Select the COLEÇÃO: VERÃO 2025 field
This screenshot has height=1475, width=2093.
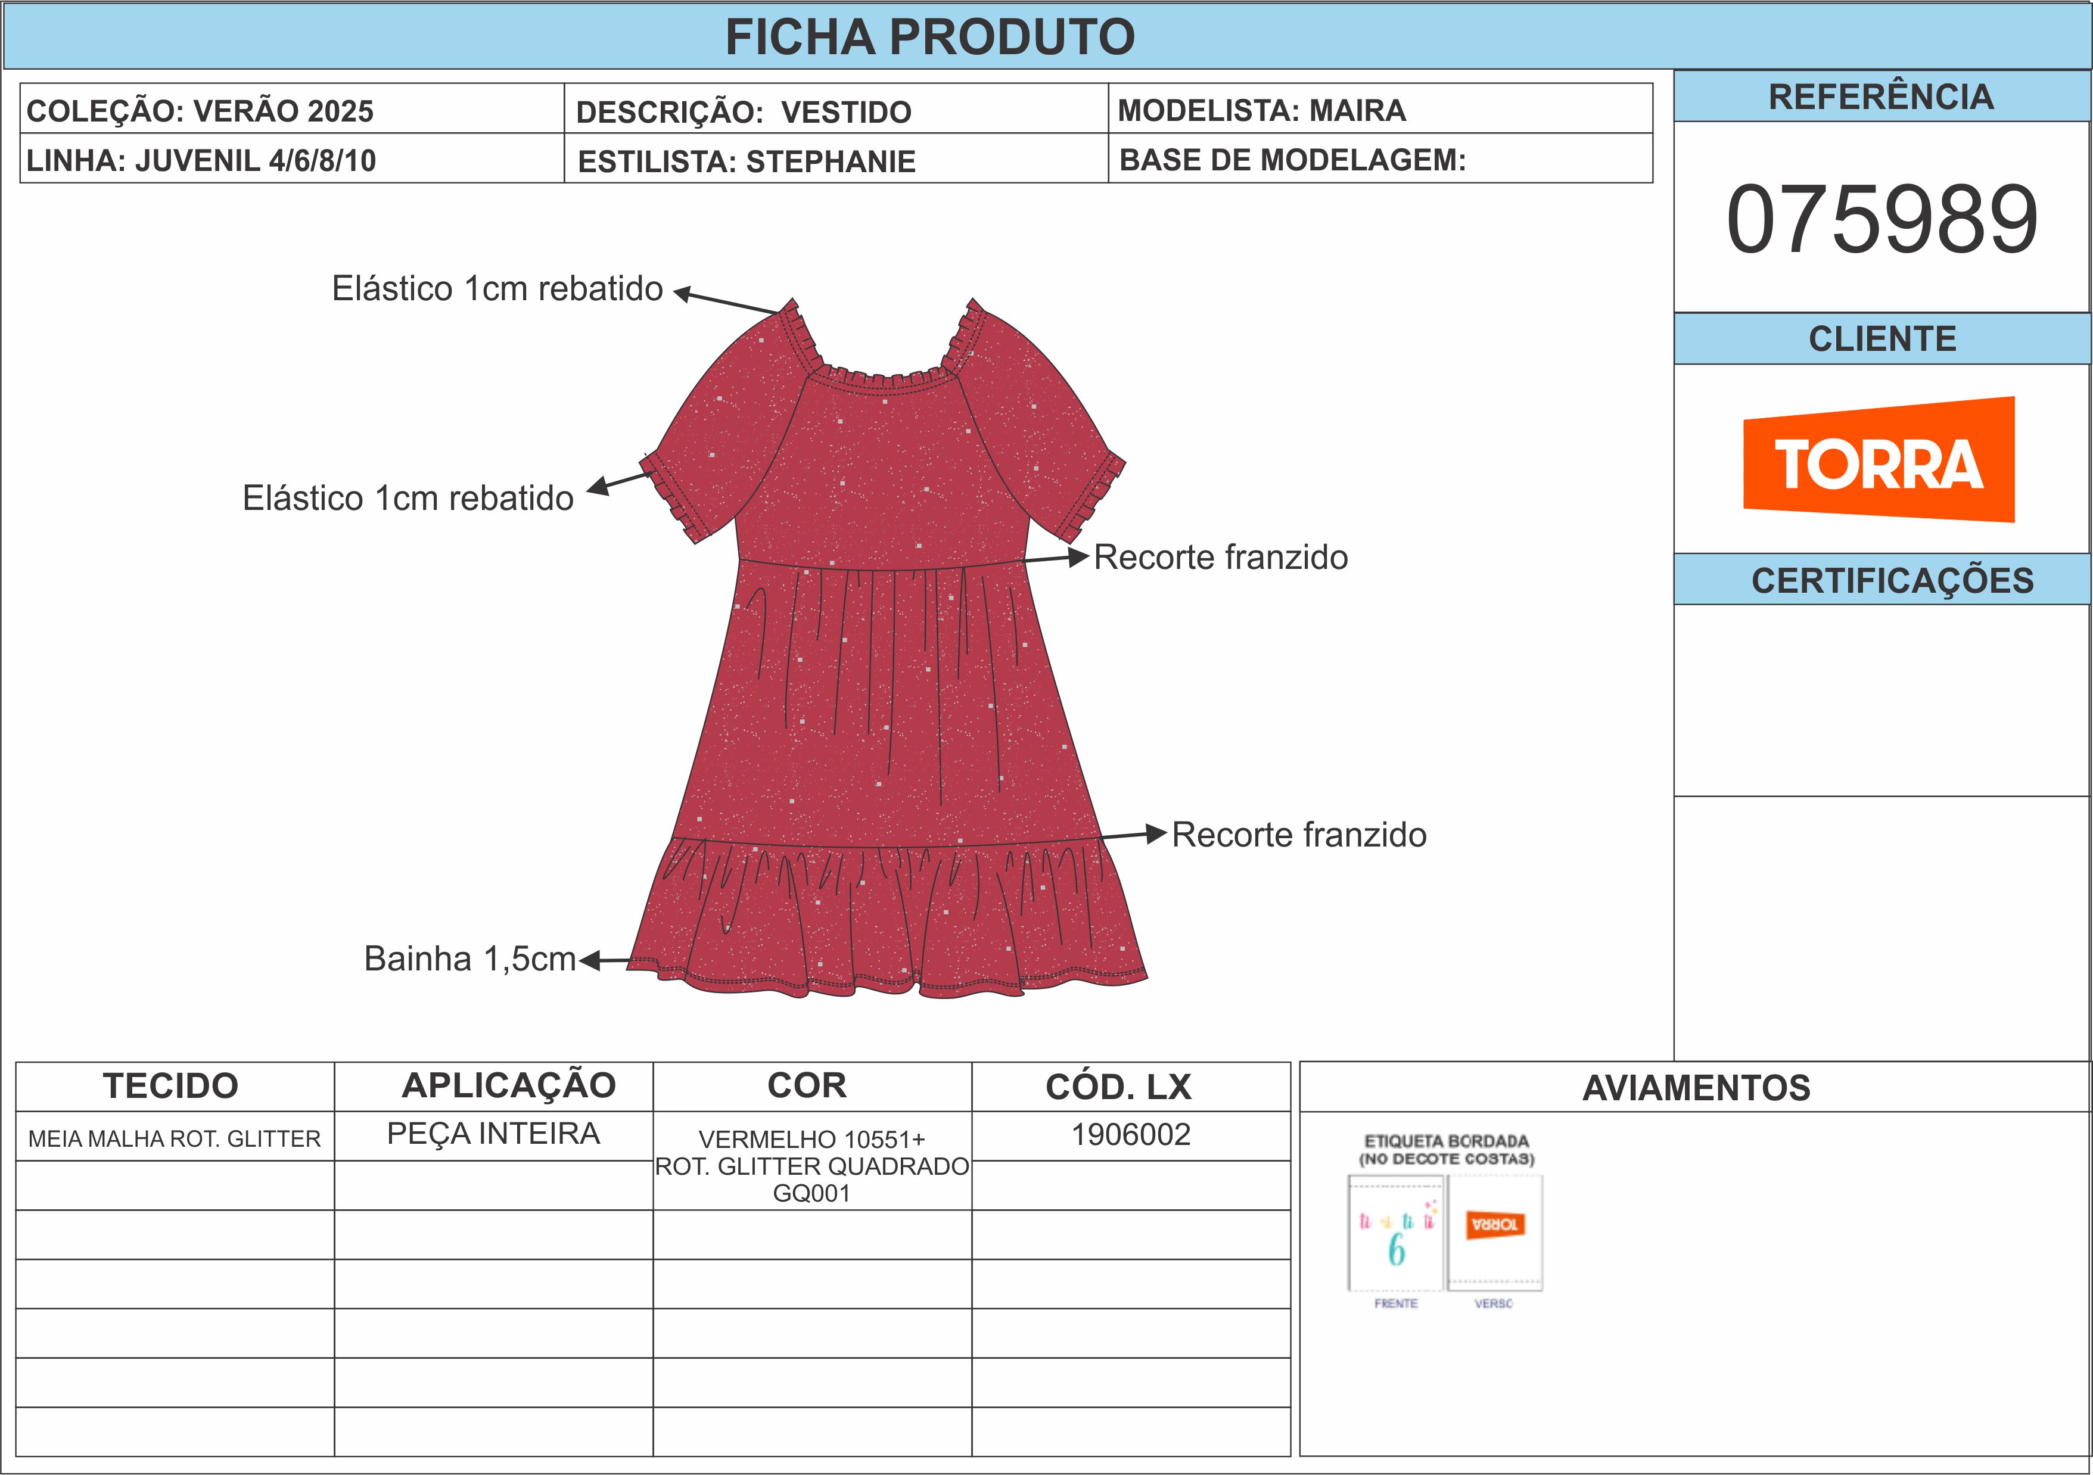point(201,111)
